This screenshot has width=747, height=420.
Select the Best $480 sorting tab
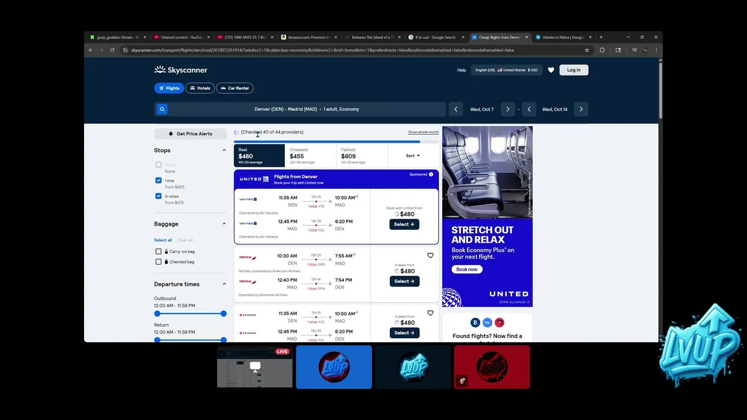[259, 156]
